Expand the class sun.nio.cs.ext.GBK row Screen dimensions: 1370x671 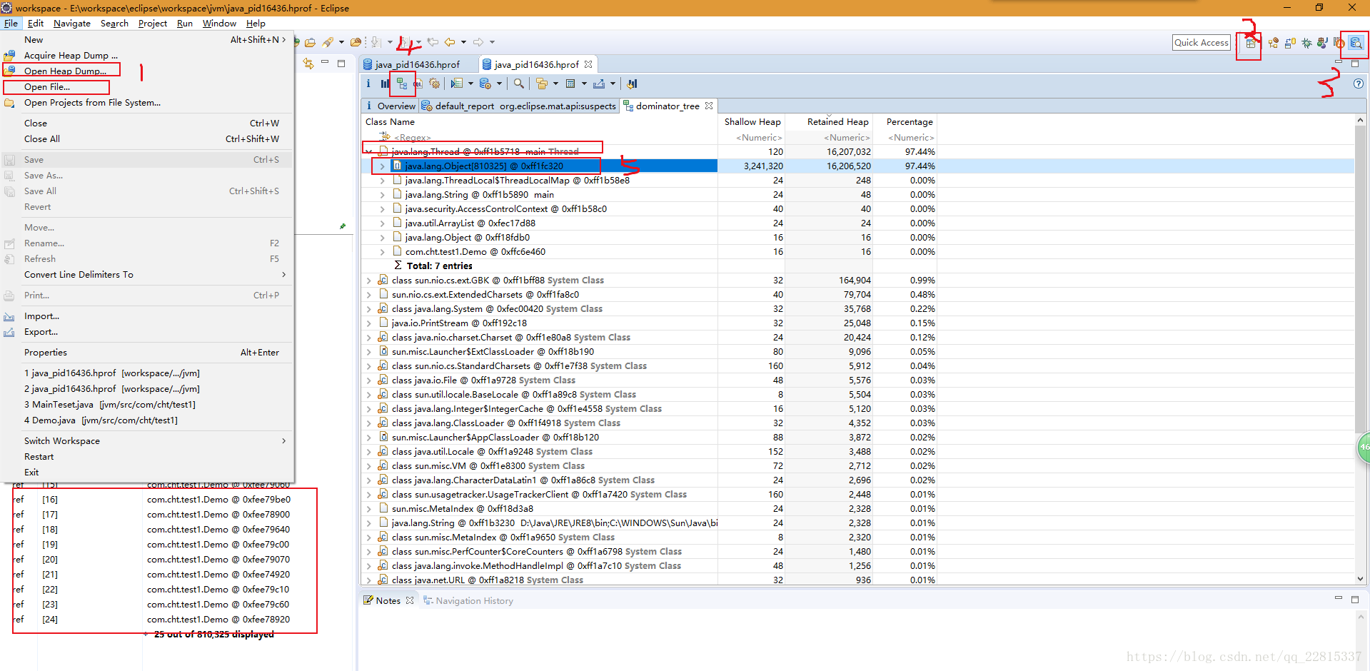tap(368, 281)
